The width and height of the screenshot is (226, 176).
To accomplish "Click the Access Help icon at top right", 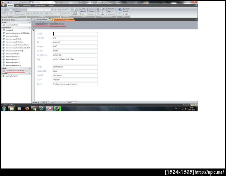I will [x=196, y=5].
